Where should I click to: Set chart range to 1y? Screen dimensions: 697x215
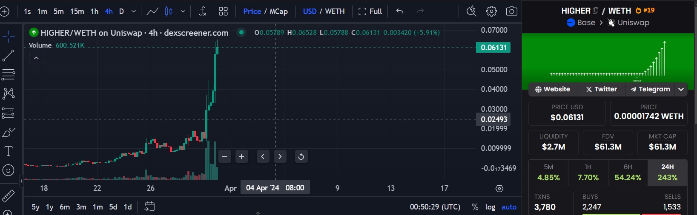coord(50,207)
